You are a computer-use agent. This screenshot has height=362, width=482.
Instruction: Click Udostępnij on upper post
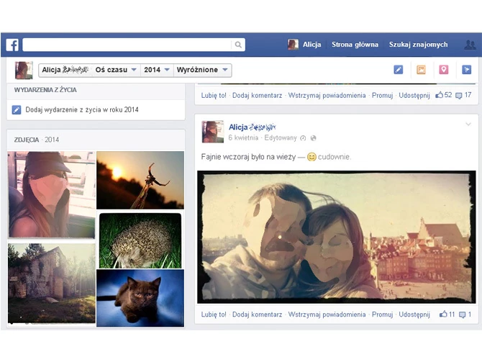pyautogui.click(x=414, y=95)
